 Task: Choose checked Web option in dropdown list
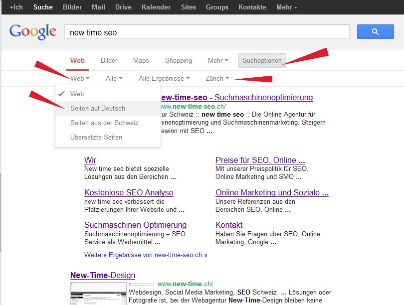(108, 94)
